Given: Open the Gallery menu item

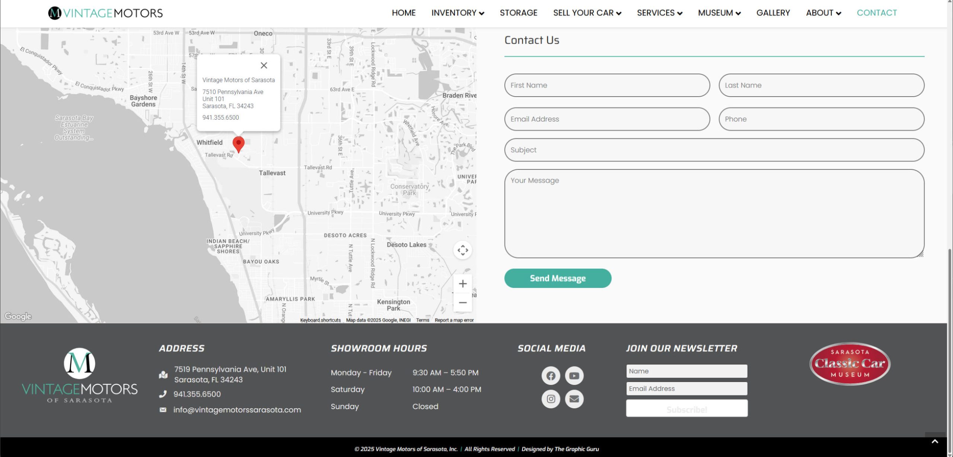Looking at the screenshot, I should point(773,13).
